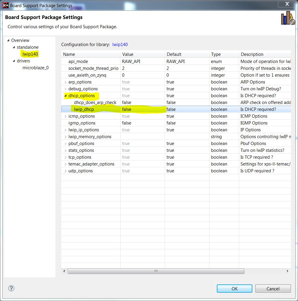Select the drivers tree item

pyautogui.click(x=23, y=61)
